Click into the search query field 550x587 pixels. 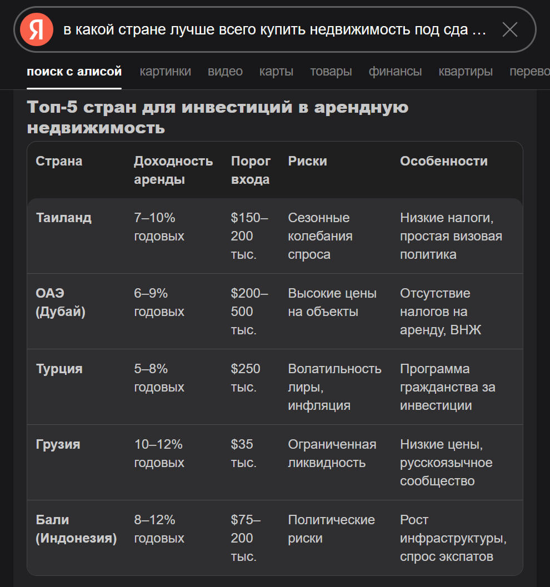pyautogui.click(x=274, y=29)
